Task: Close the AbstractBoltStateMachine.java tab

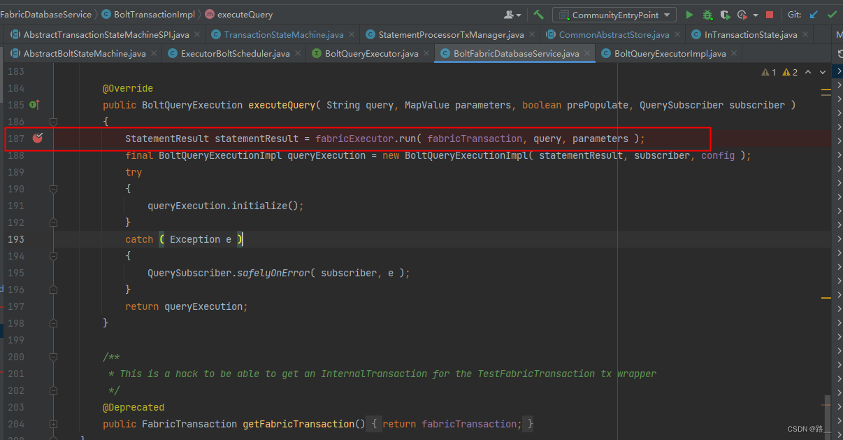Action: pos(153,54)
